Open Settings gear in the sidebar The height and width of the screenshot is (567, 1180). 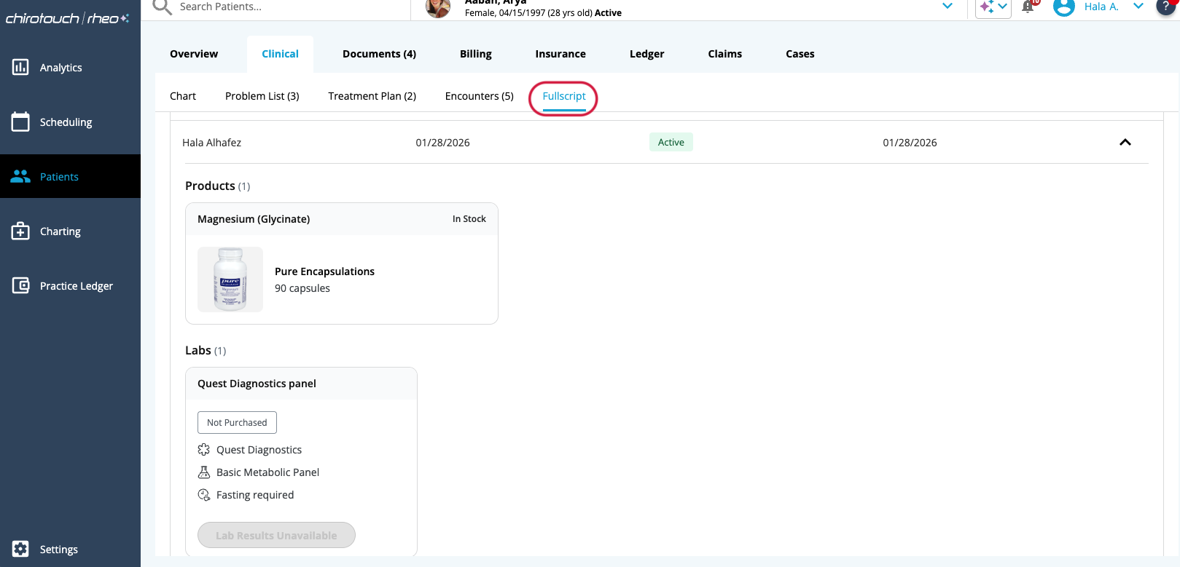[20, 549]
